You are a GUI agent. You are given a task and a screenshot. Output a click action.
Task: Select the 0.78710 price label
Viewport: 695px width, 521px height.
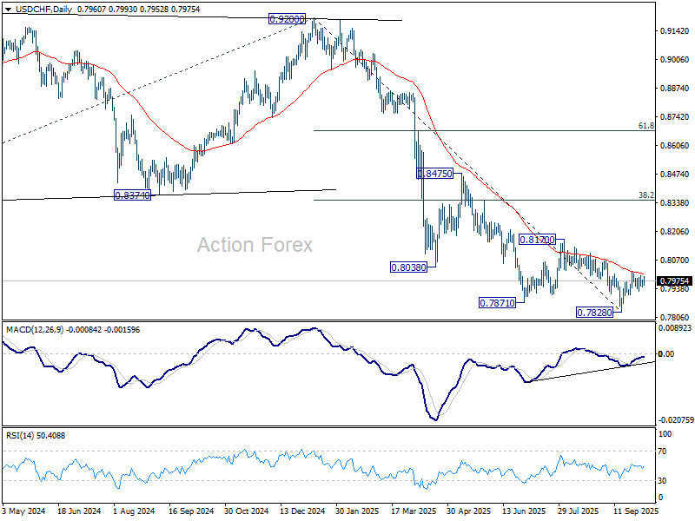pos(497,303)
